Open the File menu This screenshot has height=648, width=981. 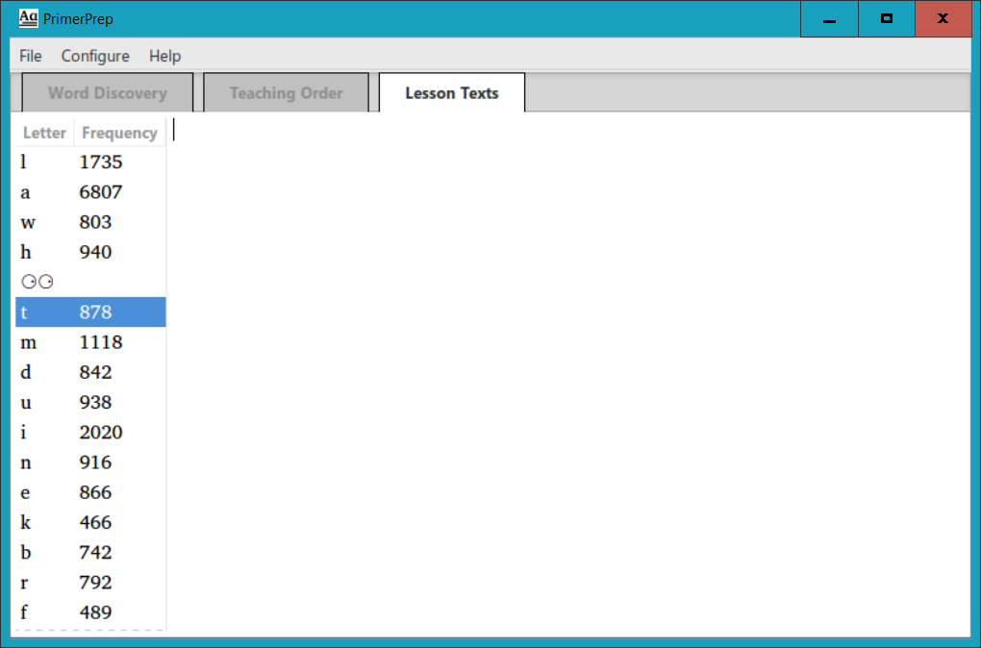point(30,56)
